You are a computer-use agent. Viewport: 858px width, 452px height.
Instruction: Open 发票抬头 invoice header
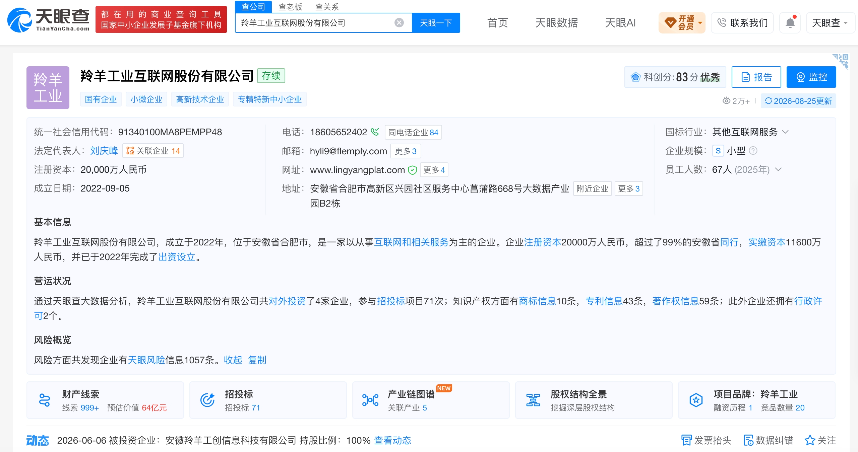[x=706, y=440]
